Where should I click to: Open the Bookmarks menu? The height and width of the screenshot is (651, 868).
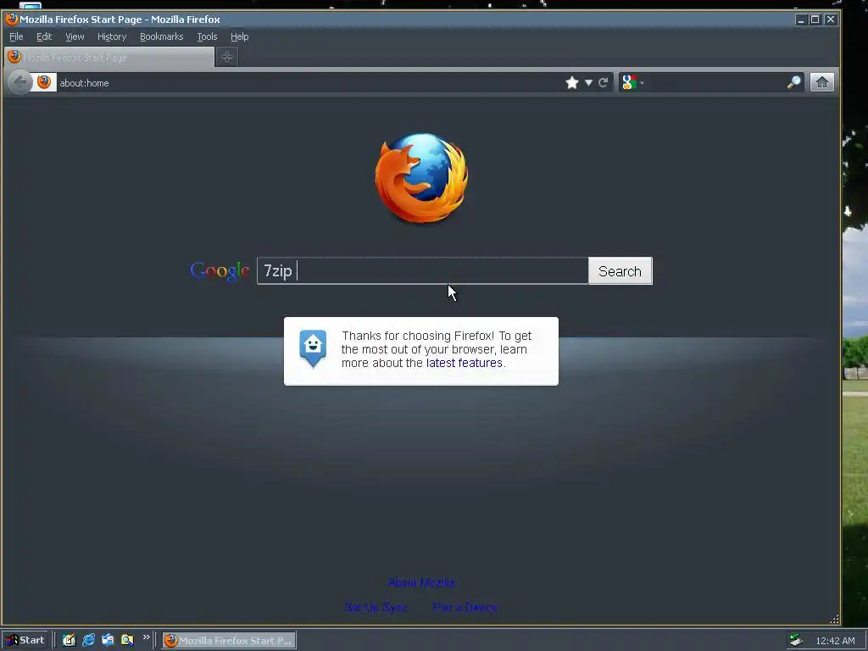coord(162,36)
